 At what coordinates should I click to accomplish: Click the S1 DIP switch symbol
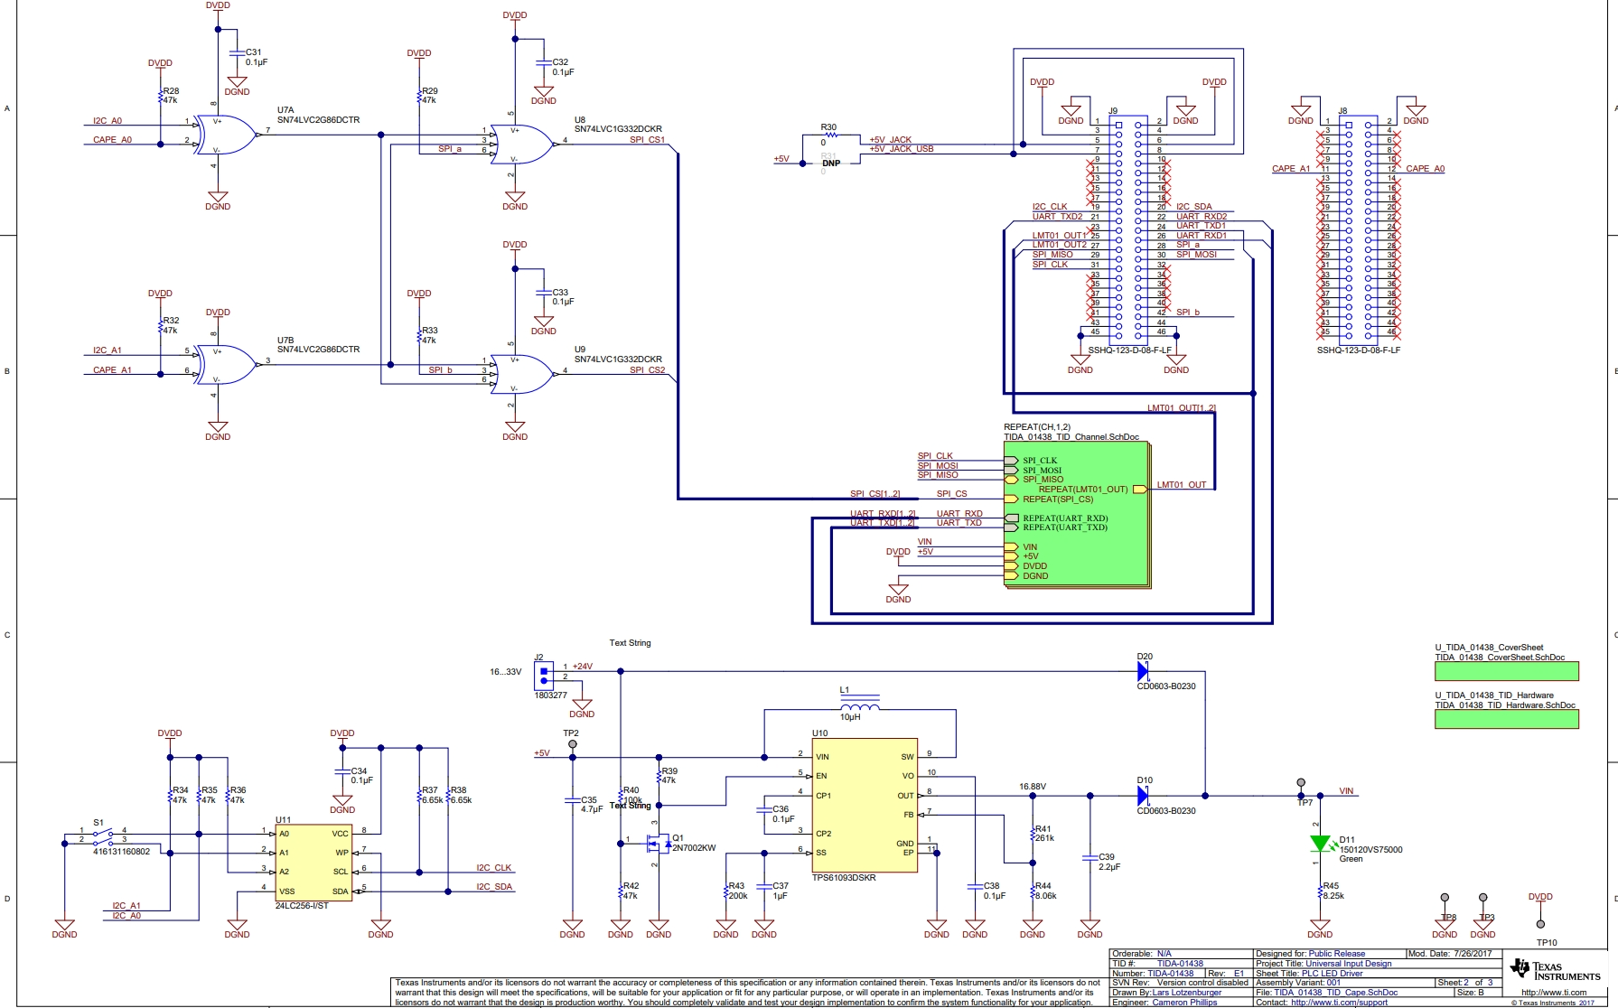tap(103, 837)
